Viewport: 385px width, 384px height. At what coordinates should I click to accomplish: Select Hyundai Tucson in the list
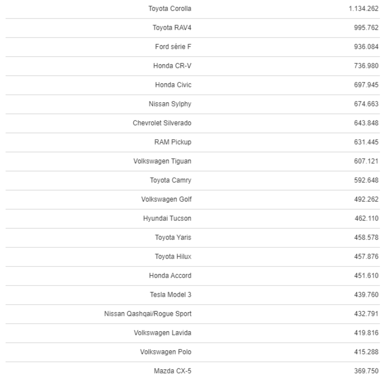[167, 219]
